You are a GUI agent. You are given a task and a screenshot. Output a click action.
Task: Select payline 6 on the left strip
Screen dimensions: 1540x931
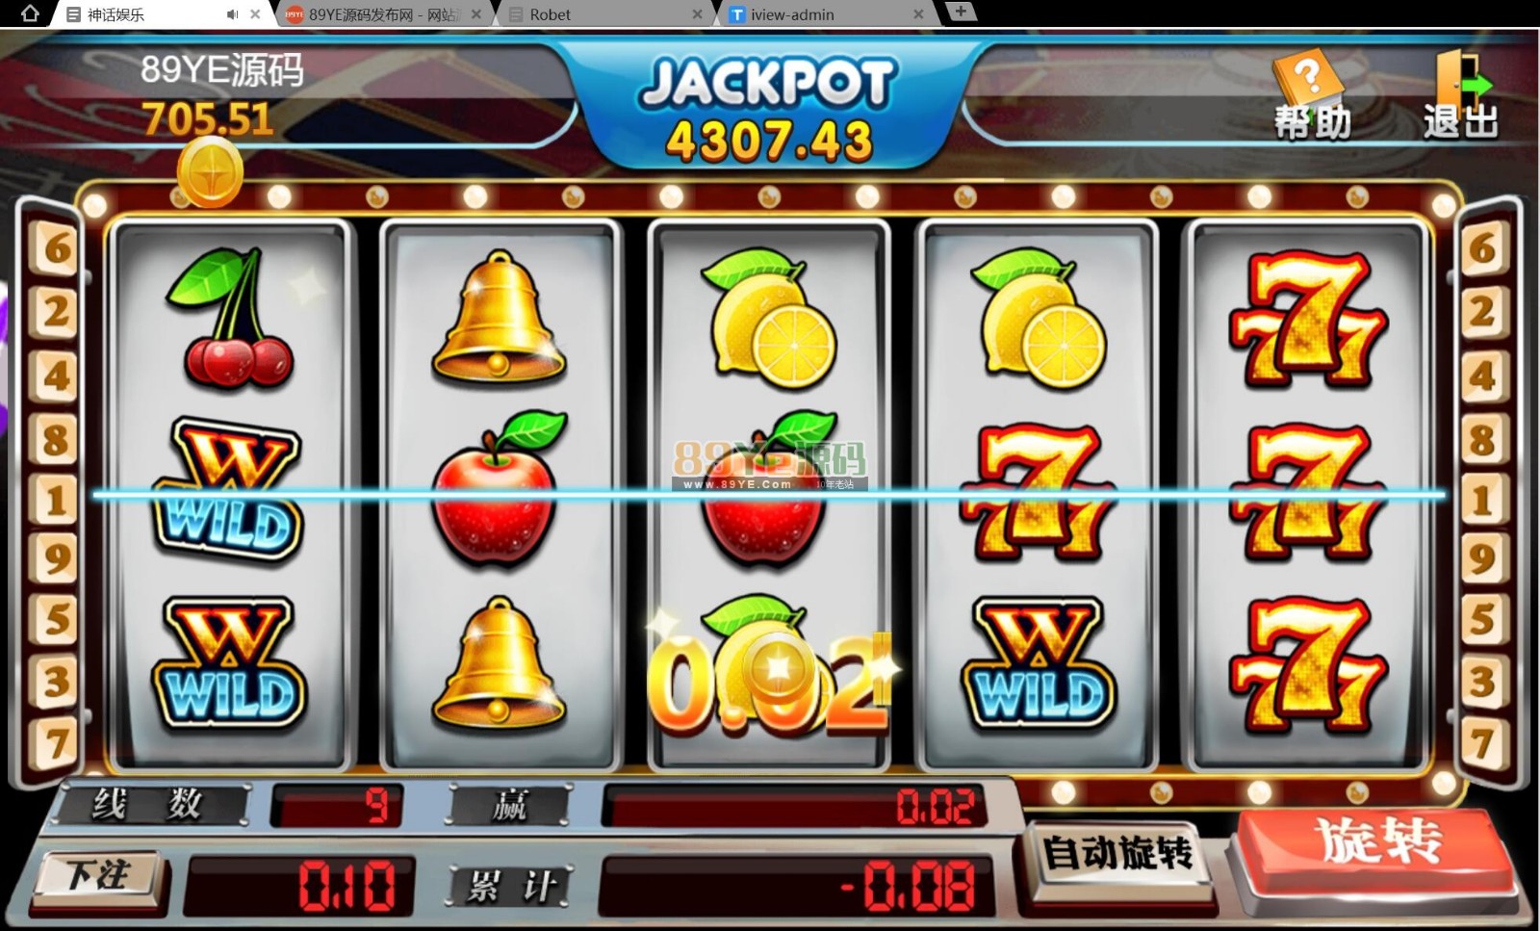point(56,247)
